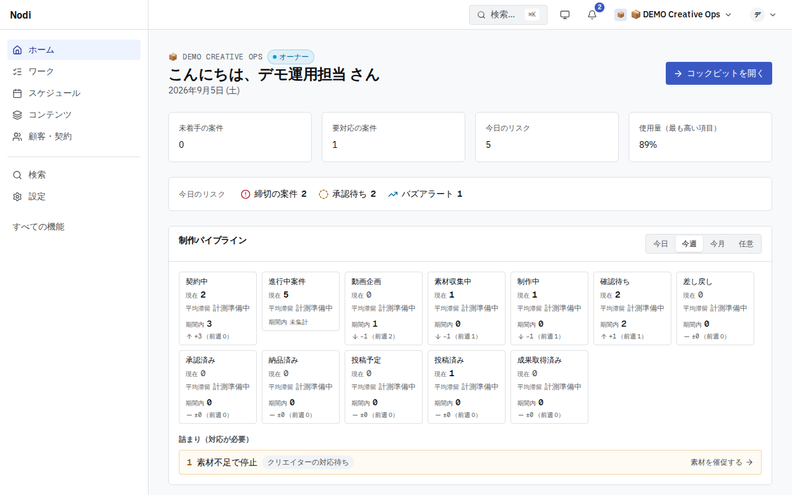Click the customers and contracts people icon
The width and height of the screenshot is (792, 495).
[17, 137]
